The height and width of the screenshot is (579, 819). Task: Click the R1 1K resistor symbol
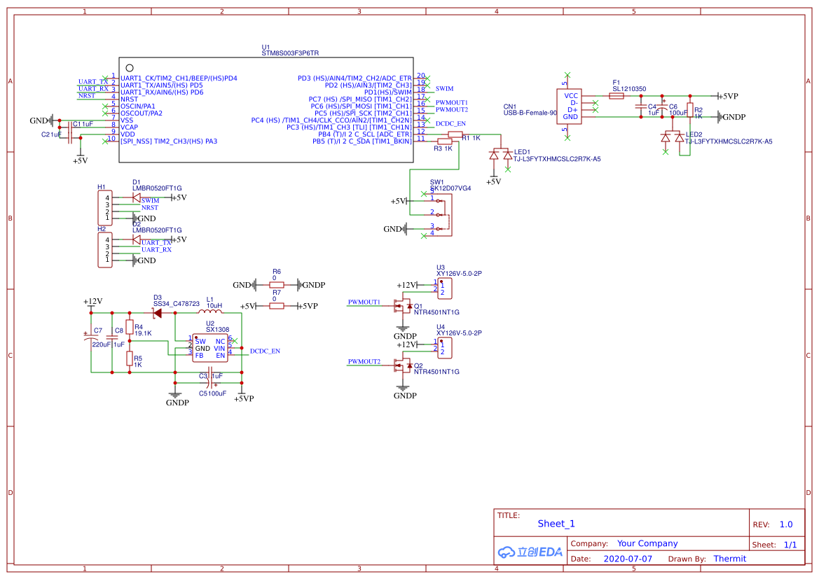coord(455,134)
